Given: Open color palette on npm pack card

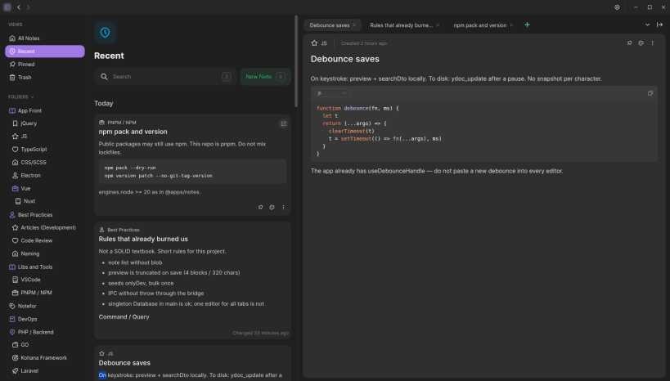Looking at the screenshot, I should pyautogui.click(x=272, y=207).
